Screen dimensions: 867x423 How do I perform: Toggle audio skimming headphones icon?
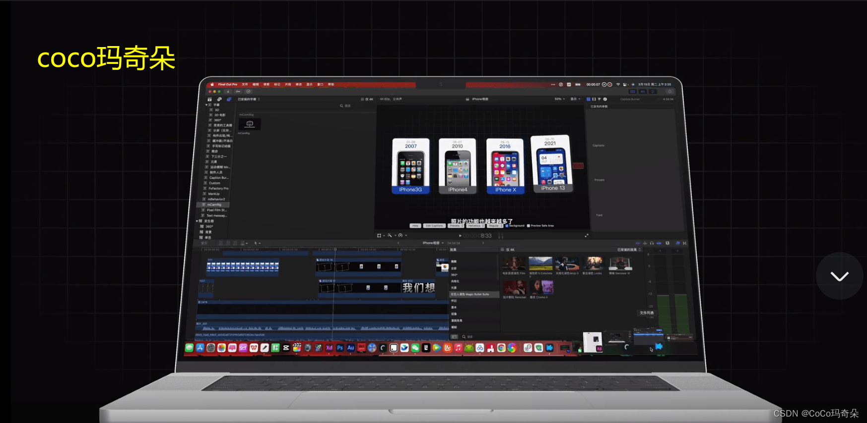pyautogui.click(x=652, y=243)
